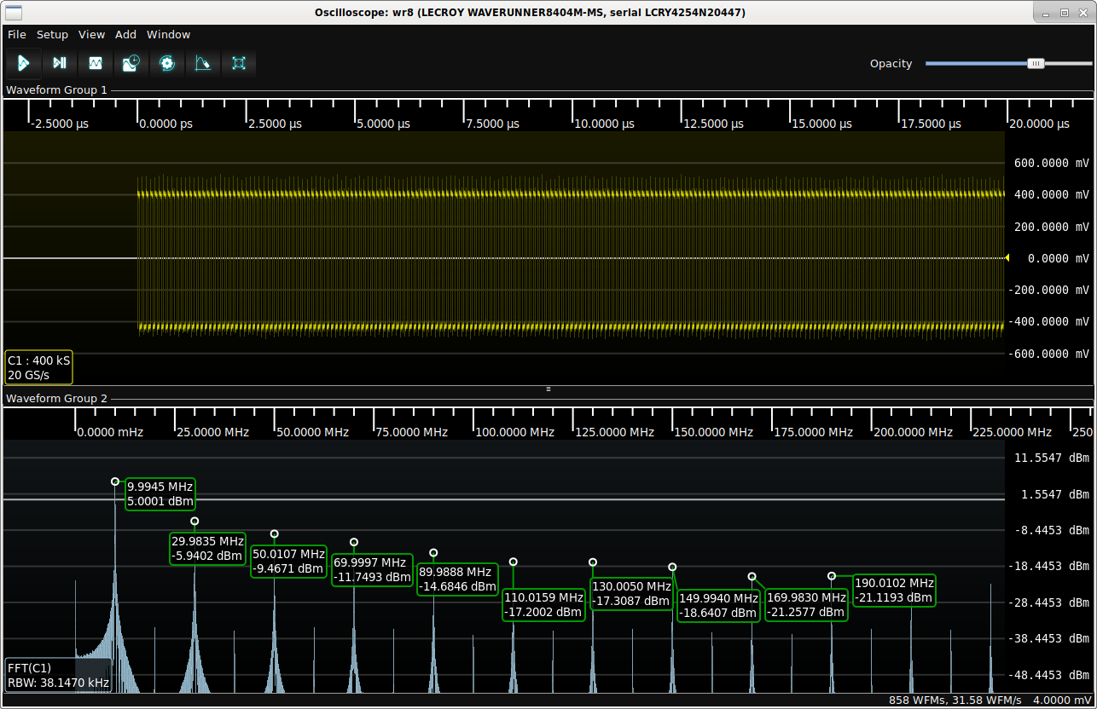Click the single trigger capture icon
This screenshot has height=709, width=1097.
(x=60, y=63)
